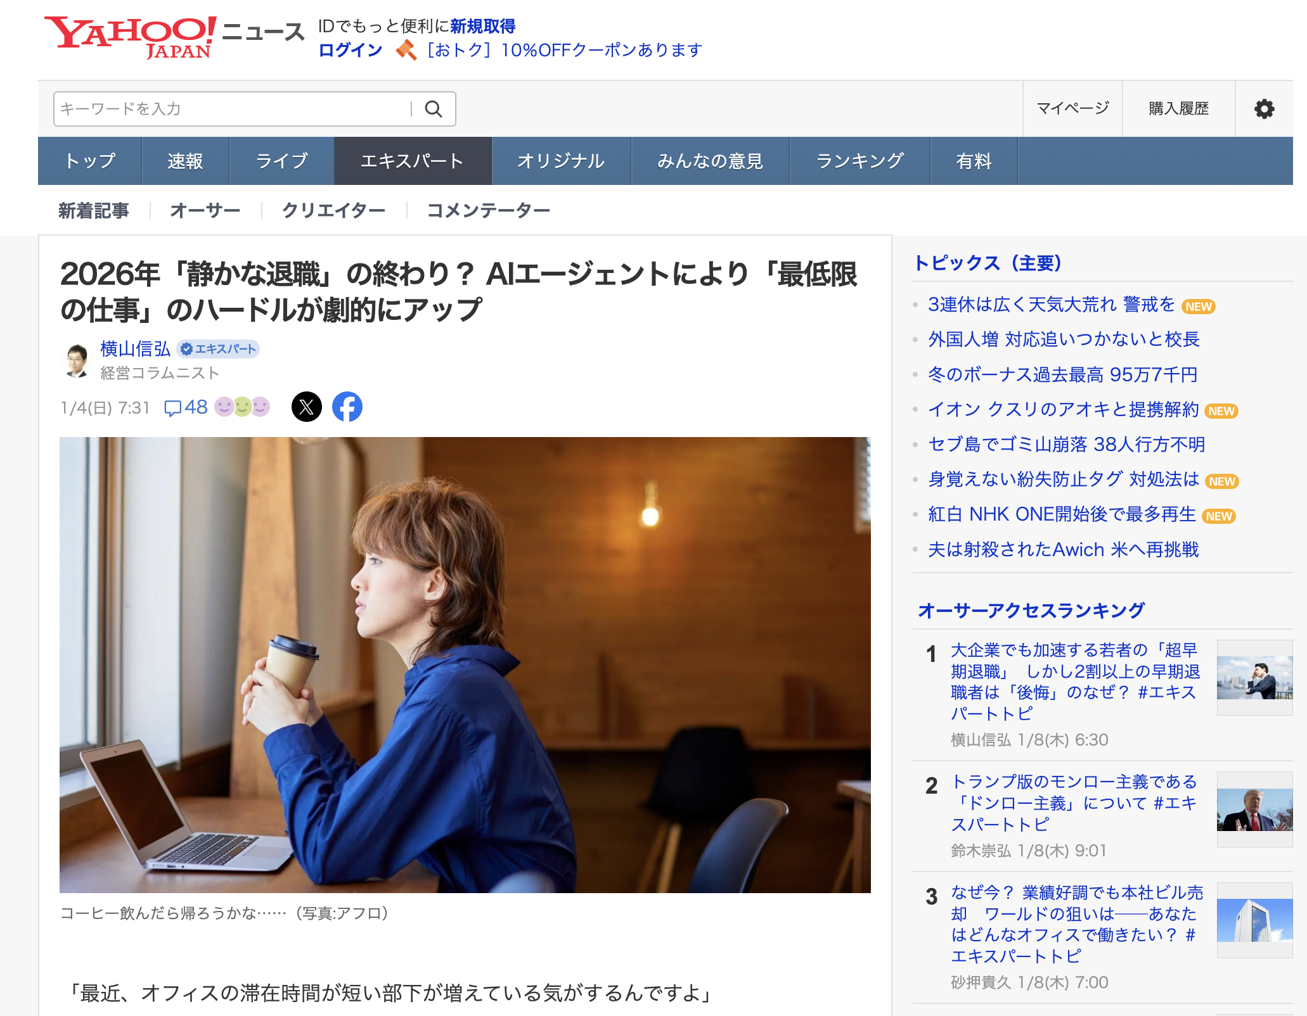Click the orange coupon gavel icon
1307x1016 pixels.
coord(406,50)
